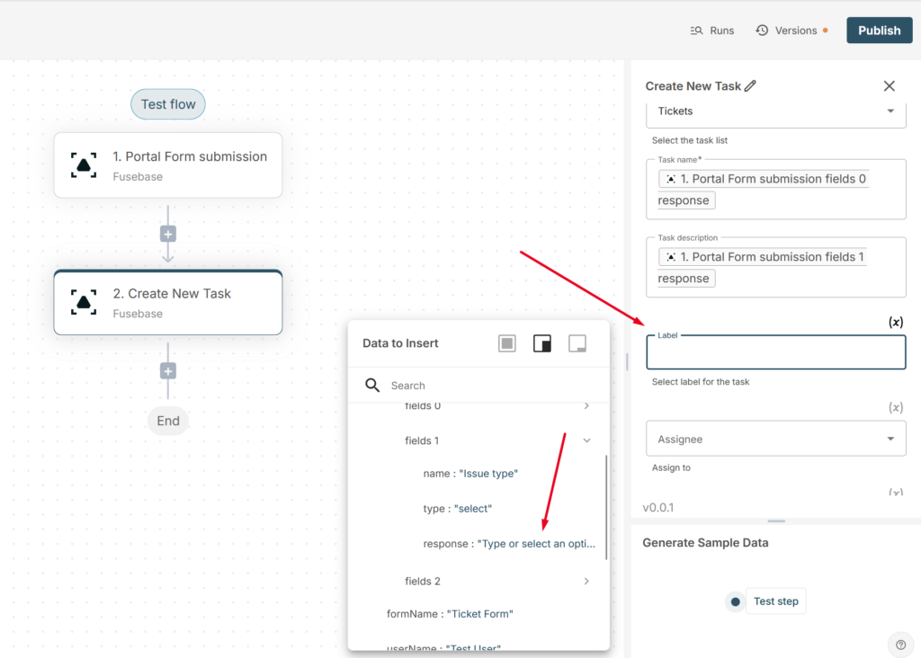
Task: Click the Task name field
Action: click(x=776, y=189)
